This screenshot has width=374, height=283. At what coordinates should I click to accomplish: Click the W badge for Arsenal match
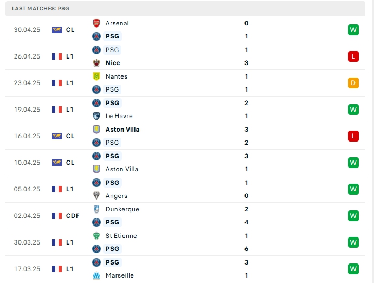[x=353, y=30]
